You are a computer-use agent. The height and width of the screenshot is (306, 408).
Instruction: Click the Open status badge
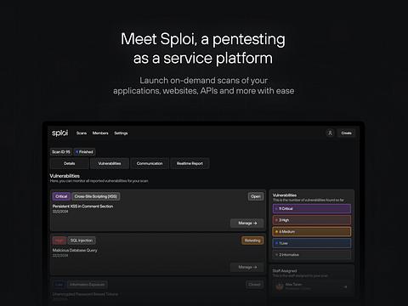[256, 196]
